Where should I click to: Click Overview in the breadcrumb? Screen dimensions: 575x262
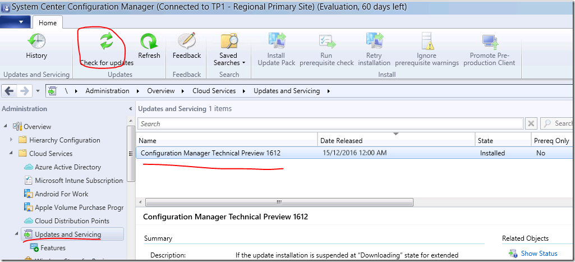[x=161, y=91]
